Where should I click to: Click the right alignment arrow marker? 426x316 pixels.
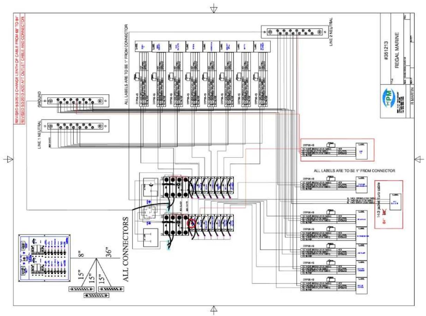pos(419,159)
